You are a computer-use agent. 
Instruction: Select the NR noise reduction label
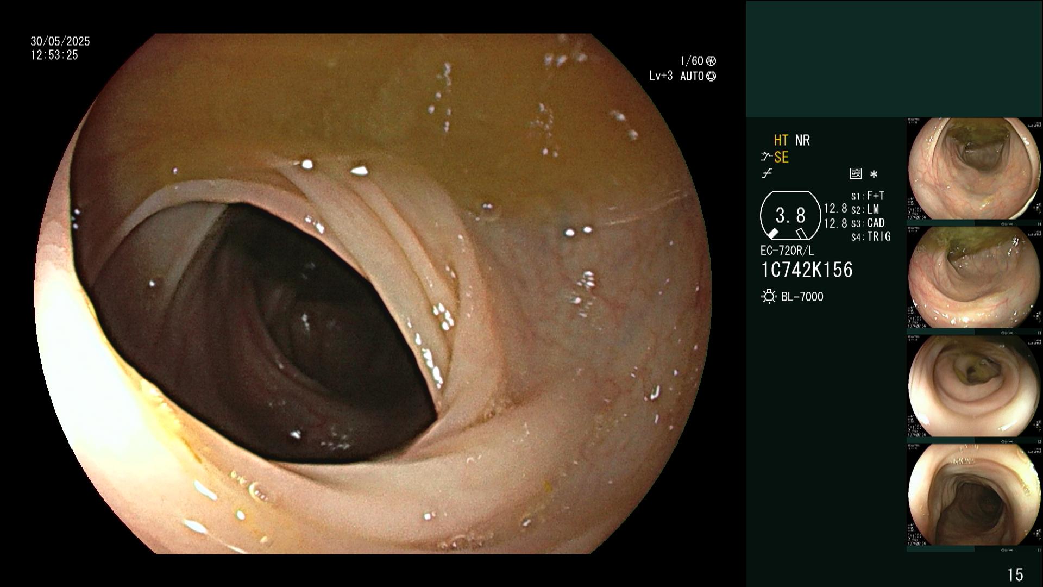802,140
